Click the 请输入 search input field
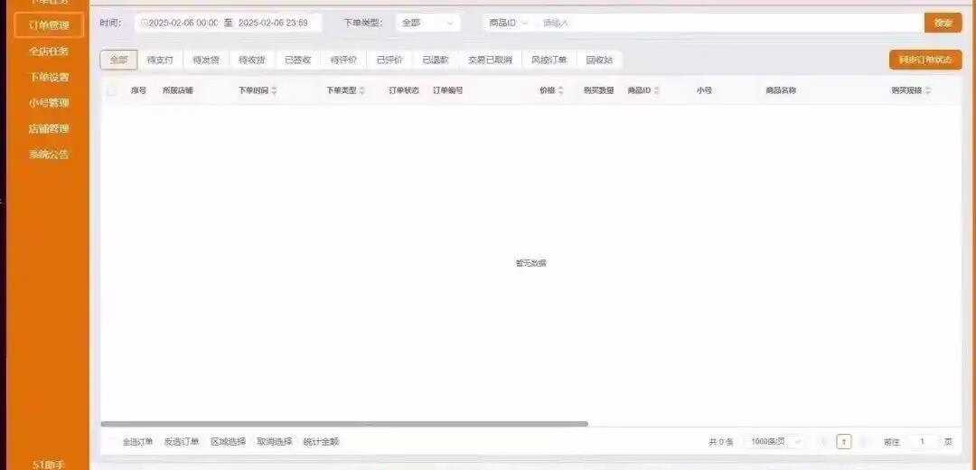Image resolution: width=976 pixels, height=470 pixels. (x=723, y=23)
